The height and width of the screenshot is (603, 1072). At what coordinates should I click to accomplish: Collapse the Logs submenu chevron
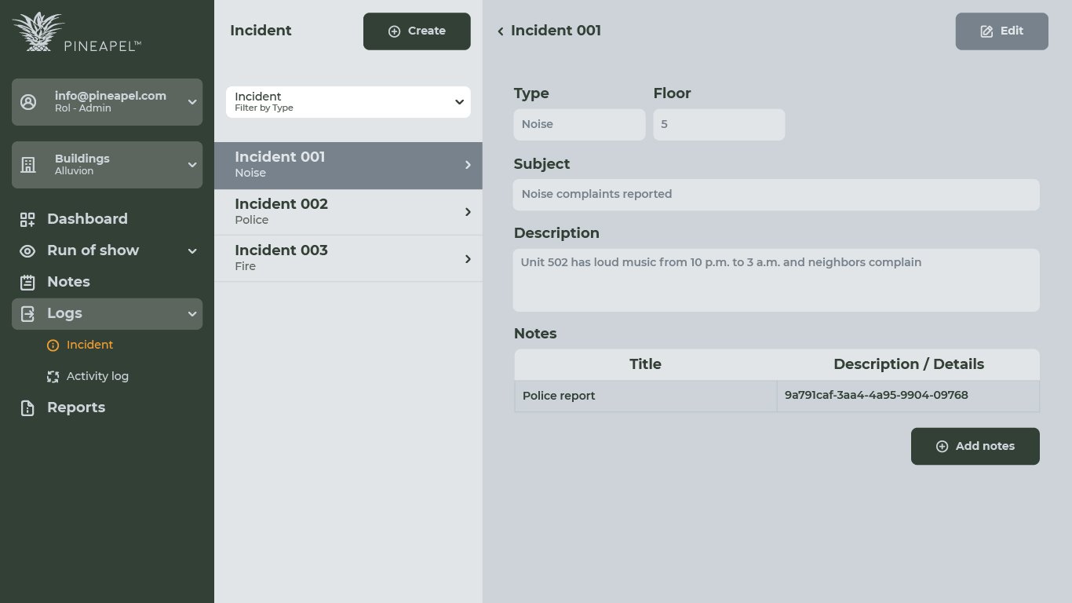(192, 314)
